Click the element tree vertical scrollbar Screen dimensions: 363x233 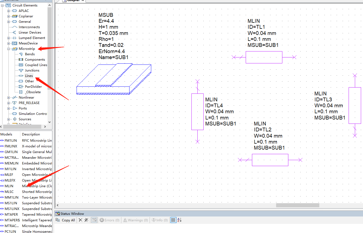(x=49, y=49)
